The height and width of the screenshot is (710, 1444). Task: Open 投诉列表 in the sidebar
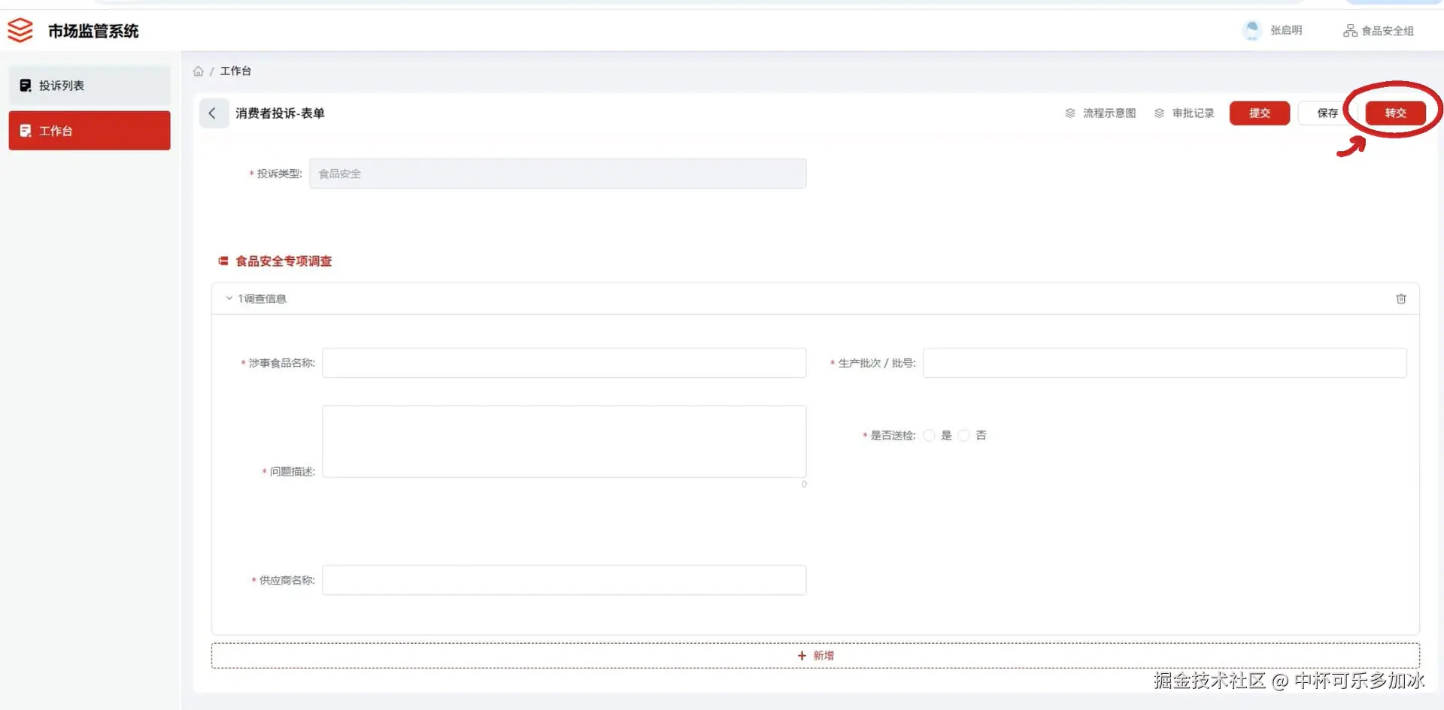click(x=89, y=86)
